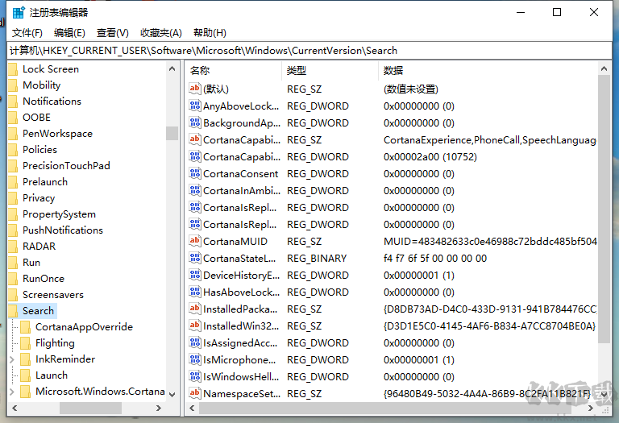
Task: Select the Privacy key
Action: click(39, 198)
